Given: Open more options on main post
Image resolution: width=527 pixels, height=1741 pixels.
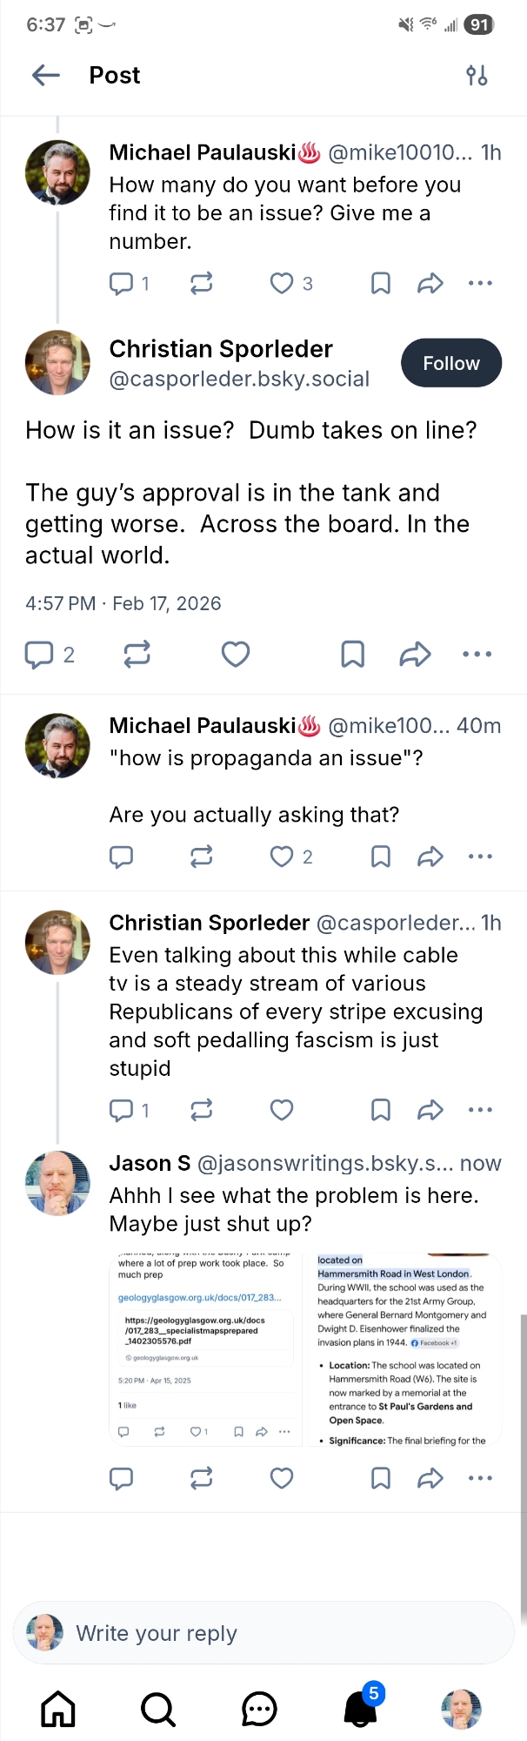Looking at the screenshot, I should click(x=477, y=655).
